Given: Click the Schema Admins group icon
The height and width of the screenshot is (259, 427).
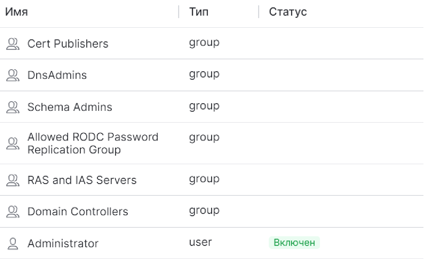Looking at the screenshot, I should point(13,107).
